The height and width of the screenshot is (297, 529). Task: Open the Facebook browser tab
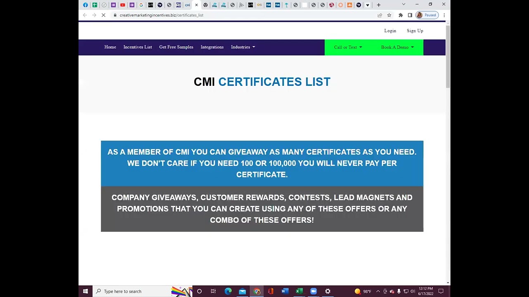[x=86, y=5]
